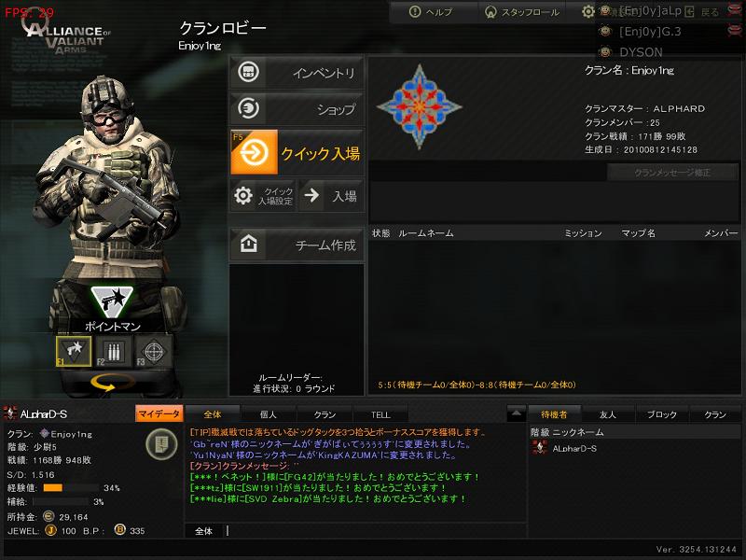Image resolution: width=746 pixels, height=560 pixels.
Task: Open the settings gear in top bar
Action: point(588,11)
